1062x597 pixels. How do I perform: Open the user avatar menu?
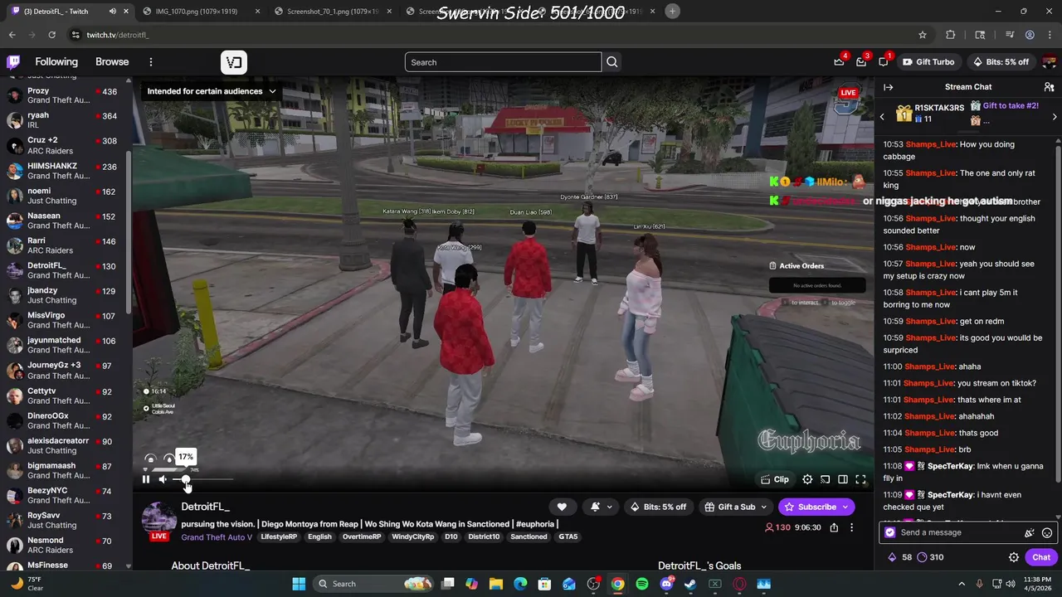pyautogui.click(x=1050, y=62)
